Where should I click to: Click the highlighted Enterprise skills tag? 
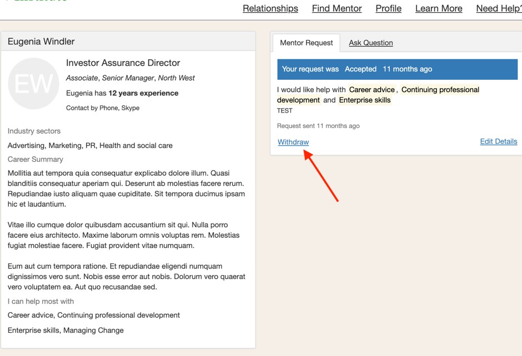(x=364, y=100)
